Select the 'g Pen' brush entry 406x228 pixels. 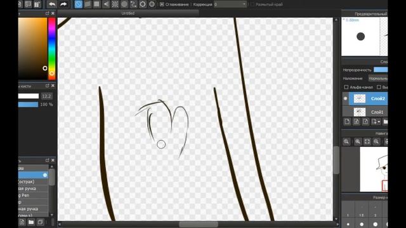click(x=33, y=195)
